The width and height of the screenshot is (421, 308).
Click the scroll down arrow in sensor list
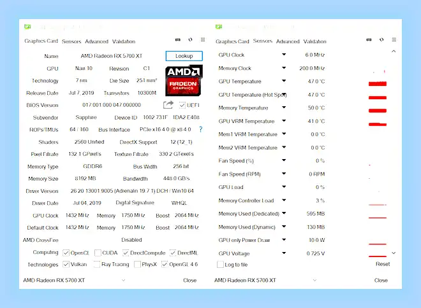pos(394,253)
